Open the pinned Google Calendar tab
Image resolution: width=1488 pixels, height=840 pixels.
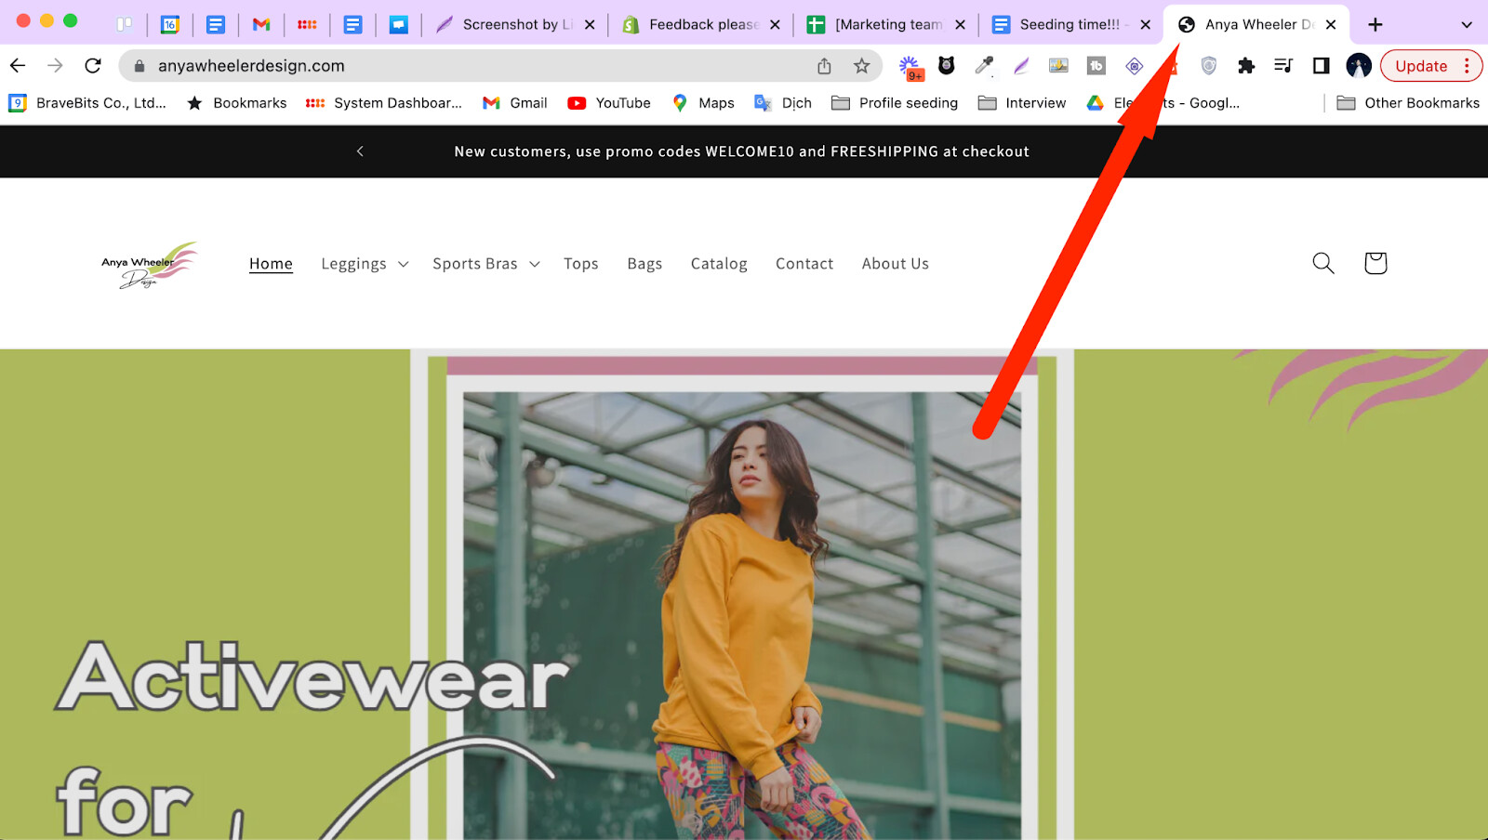tap(170, 24)
